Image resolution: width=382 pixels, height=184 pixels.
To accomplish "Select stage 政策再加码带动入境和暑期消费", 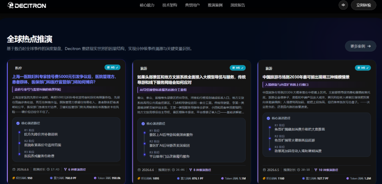I will click(x=298, y=151).
